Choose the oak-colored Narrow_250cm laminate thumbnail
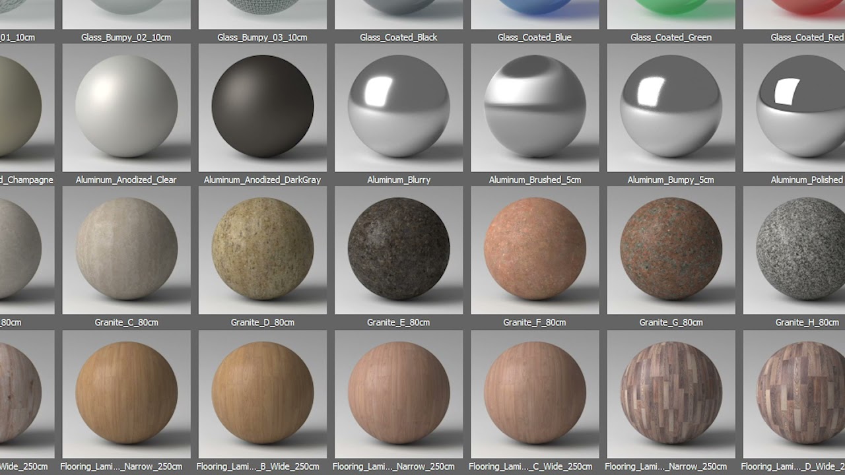The image size is (845, 475). [x=126, y=394]
